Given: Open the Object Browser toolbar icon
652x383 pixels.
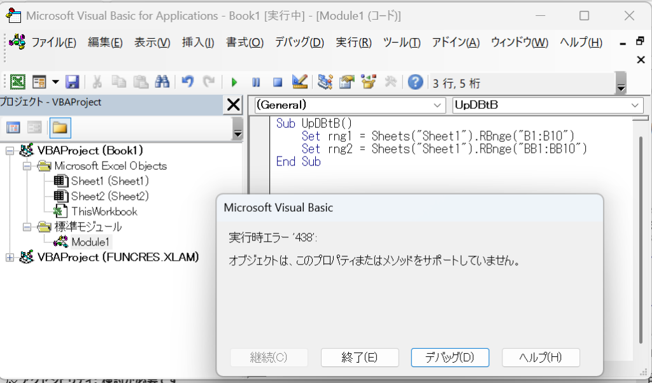Looking at the screenshot, I should (x=369, y=82).
